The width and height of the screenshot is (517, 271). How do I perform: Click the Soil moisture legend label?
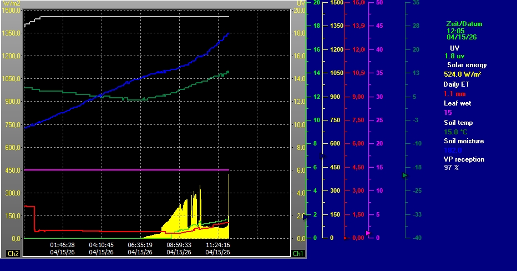tap(464, 141)
